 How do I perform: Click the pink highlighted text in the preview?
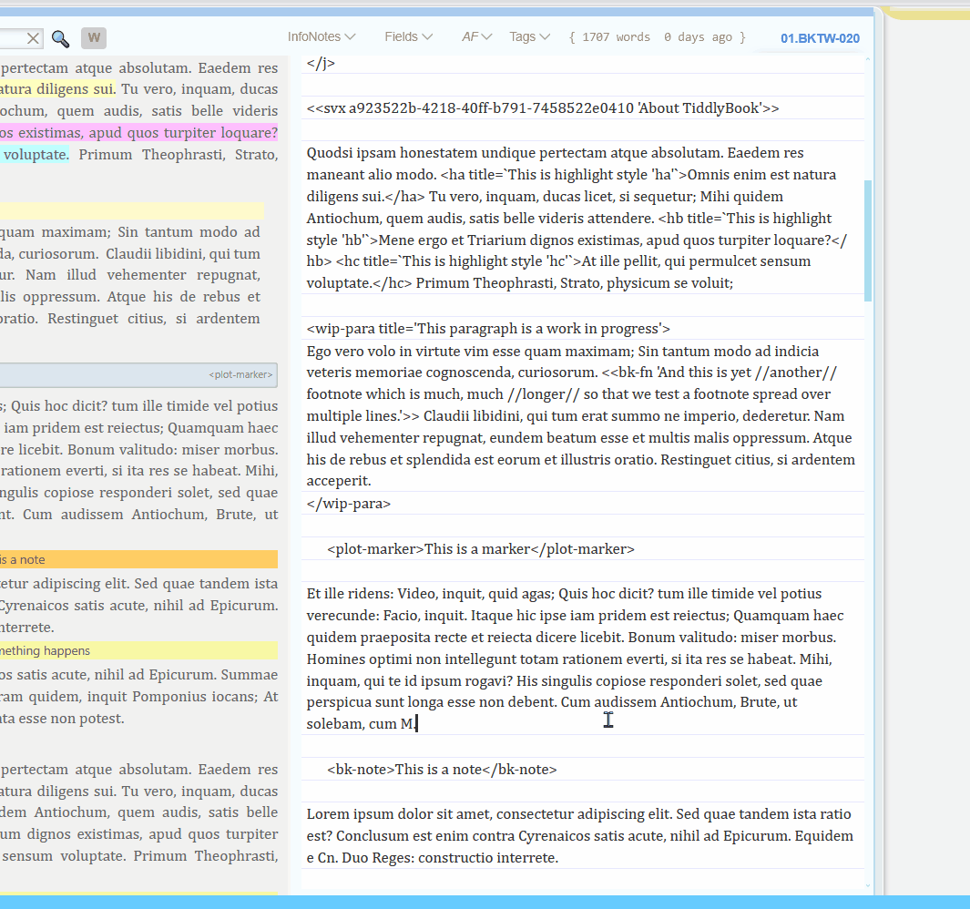click(137, 133)
